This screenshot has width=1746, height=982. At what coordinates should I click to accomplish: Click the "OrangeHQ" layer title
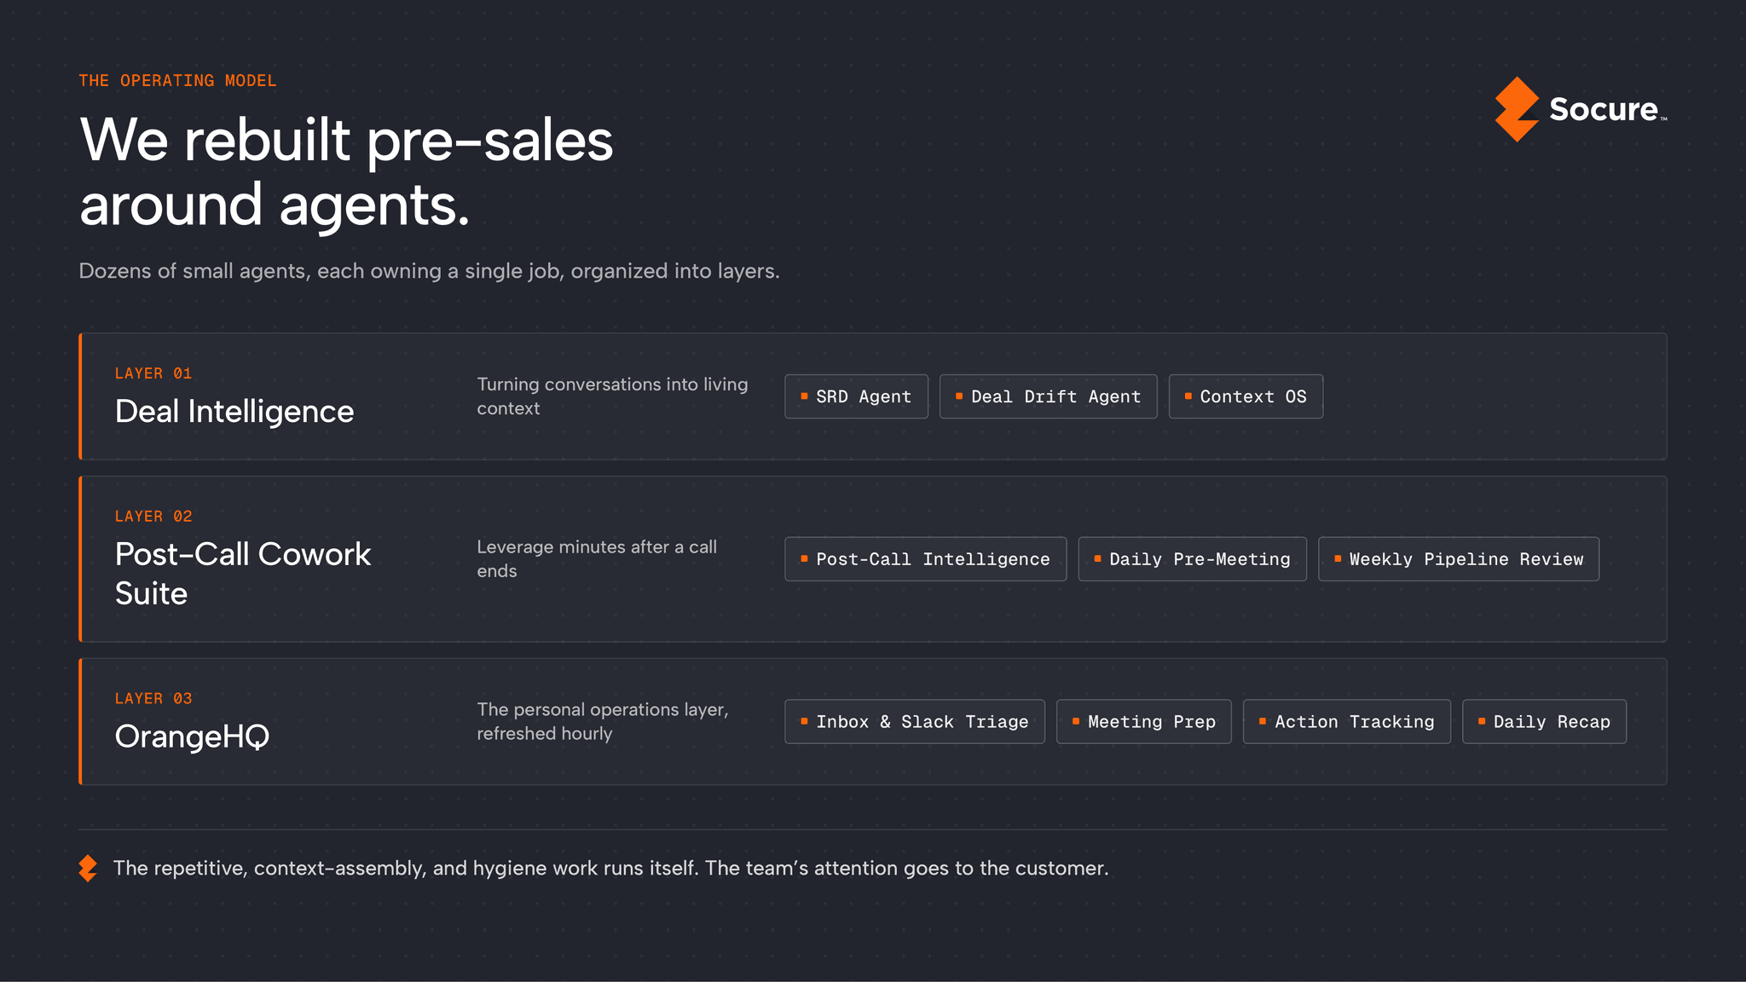click(192, 736)
